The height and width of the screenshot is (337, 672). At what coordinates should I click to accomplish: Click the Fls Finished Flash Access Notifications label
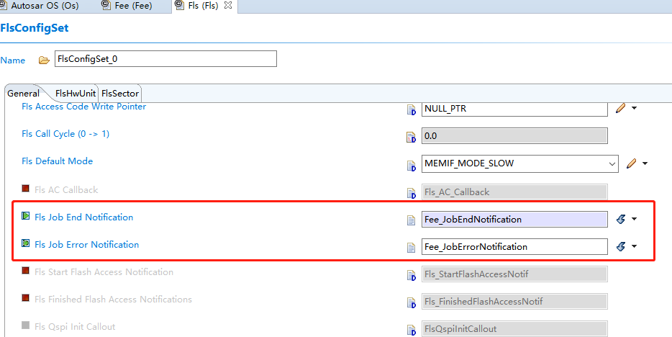pyautogui.click(x=113, y=300)
